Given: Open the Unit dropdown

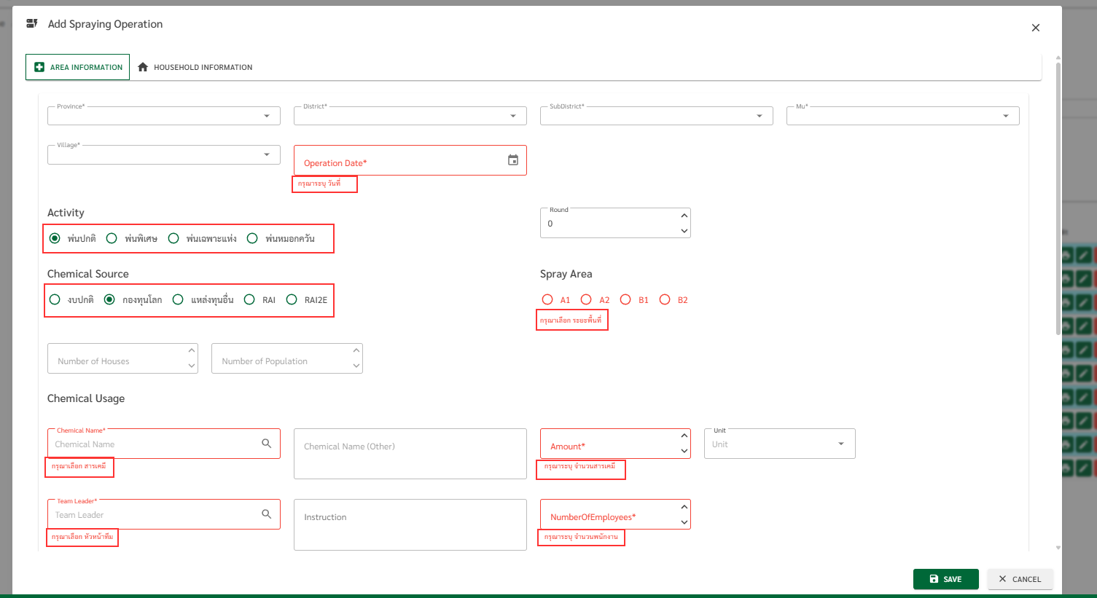Looking at the screenshot, I should (x=841, y=444).
